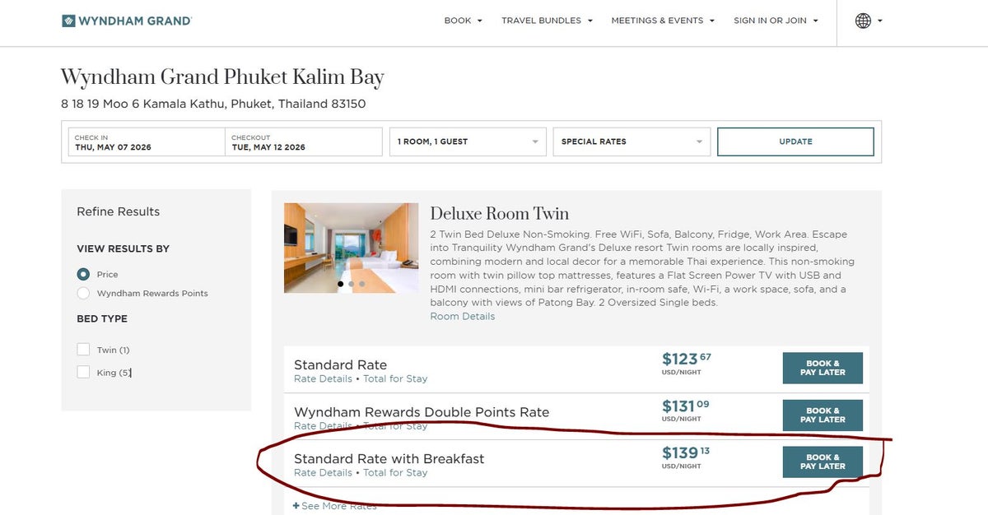Check the King bed type box
The image size is (988, 515).
point(83,372)
